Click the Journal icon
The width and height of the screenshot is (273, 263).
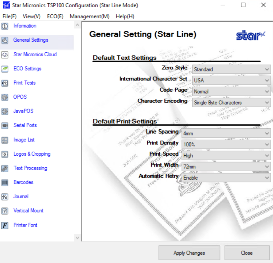click(5, 197)
